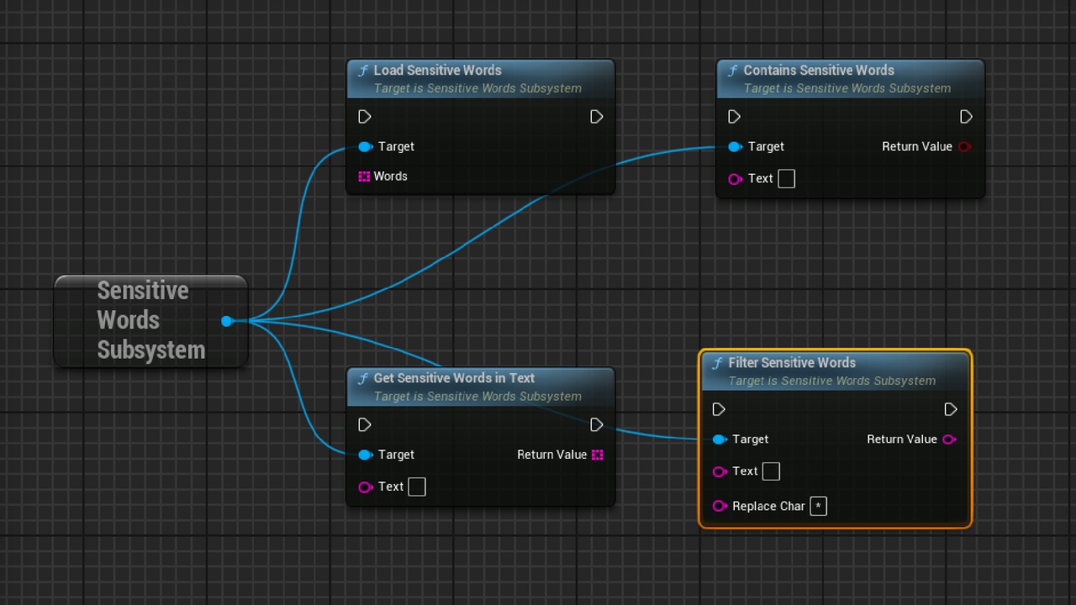The height and width of the screenshot is (605, 1076).
Task: Click the Filter Sensitive Words output execution pin
Action: click(951, 409)
